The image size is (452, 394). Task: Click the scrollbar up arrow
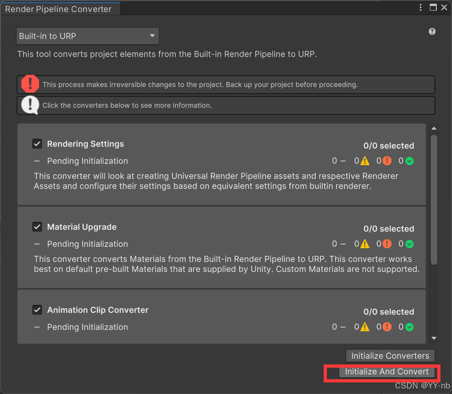(434, 128)
